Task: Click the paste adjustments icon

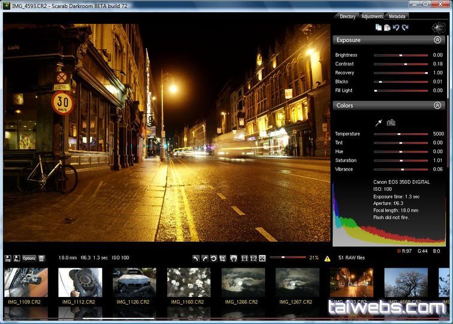Action: [x=387, y=28]
